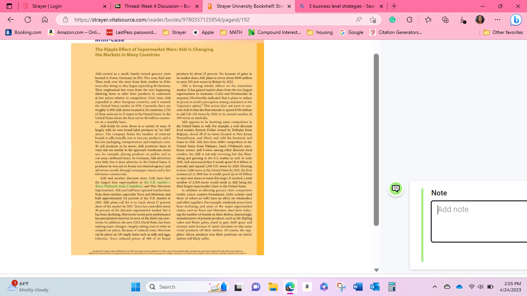Viewport: 527px width, 296px height.
Task: Open the Favorites list
Action: [x=428, y=20]
